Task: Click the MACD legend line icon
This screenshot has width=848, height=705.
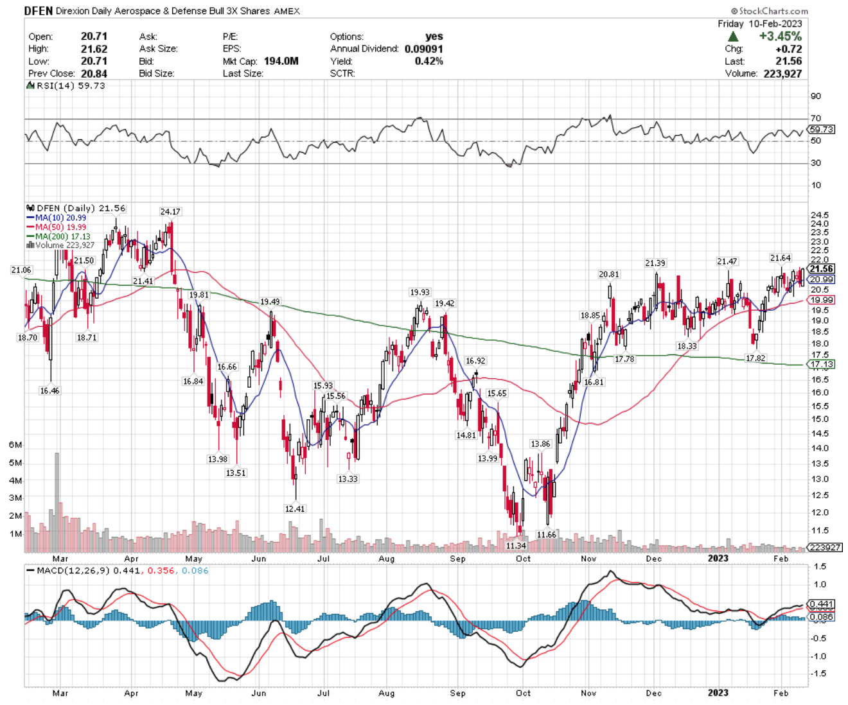Action: click(x=30, y=570)
